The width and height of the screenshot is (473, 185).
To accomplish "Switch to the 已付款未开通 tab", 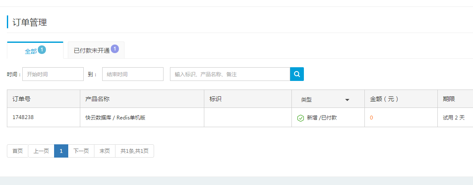I will point(91,51).
